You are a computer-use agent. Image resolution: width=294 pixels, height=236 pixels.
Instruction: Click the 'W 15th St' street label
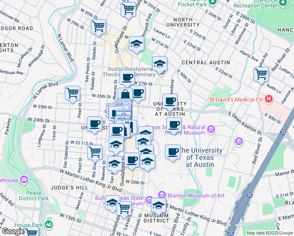pyautogui.click(x=70, y=218)
